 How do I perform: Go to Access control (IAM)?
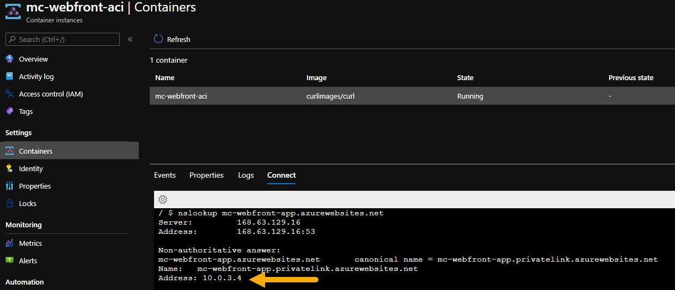click(x=51, y=94)
